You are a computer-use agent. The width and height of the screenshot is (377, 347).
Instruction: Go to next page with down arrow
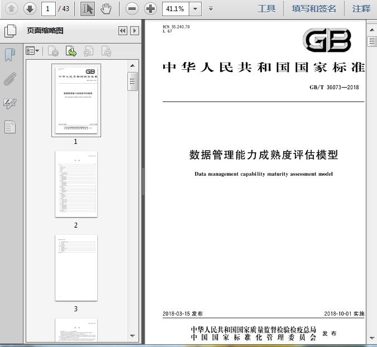[x=30, y=9]
